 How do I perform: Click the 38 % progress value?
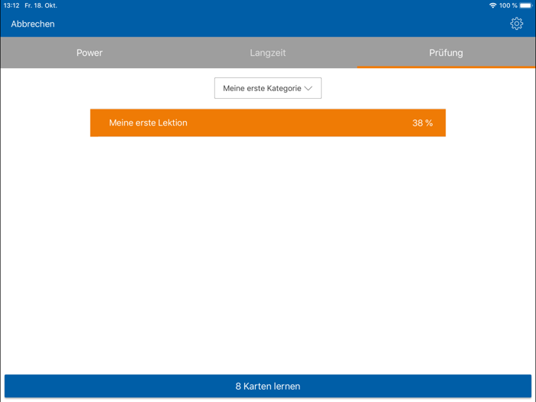point(423,123)
